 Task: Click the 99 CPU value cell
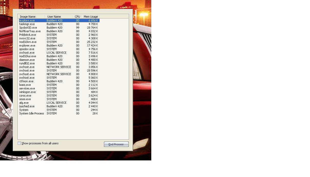(78, 28)
